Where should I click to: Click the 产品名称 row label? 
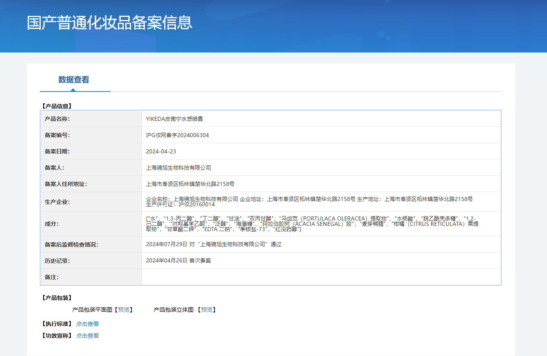click(x=57, y=119)
